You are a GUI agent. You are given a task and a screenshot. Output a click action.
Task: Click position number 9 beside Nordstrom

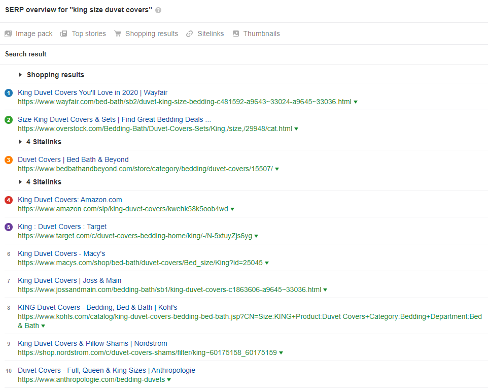pyautogui.click(x=9, y=344)
